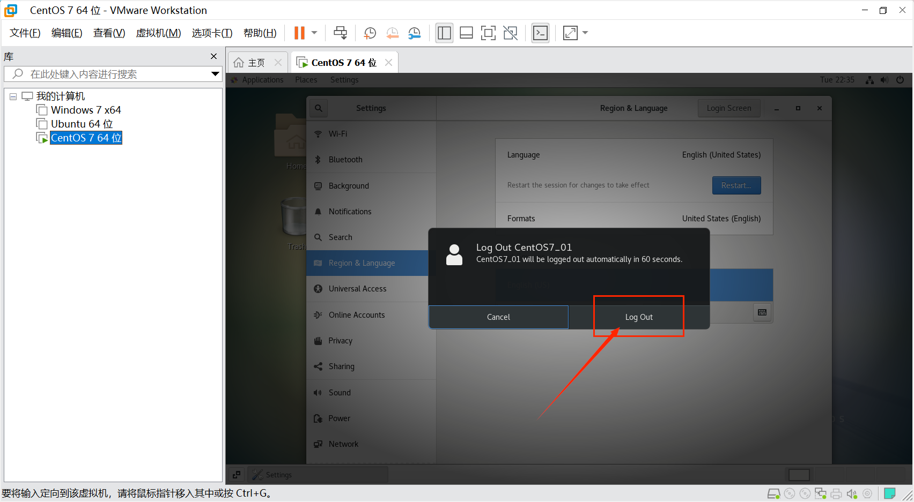Click the GNOME network status icon
Image resolution: width=914 pixels, height=502 pixels.
(x=869, y=80)
